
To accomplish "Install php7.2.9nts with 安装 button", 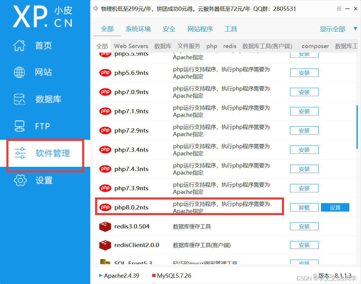I will [304, 130].
